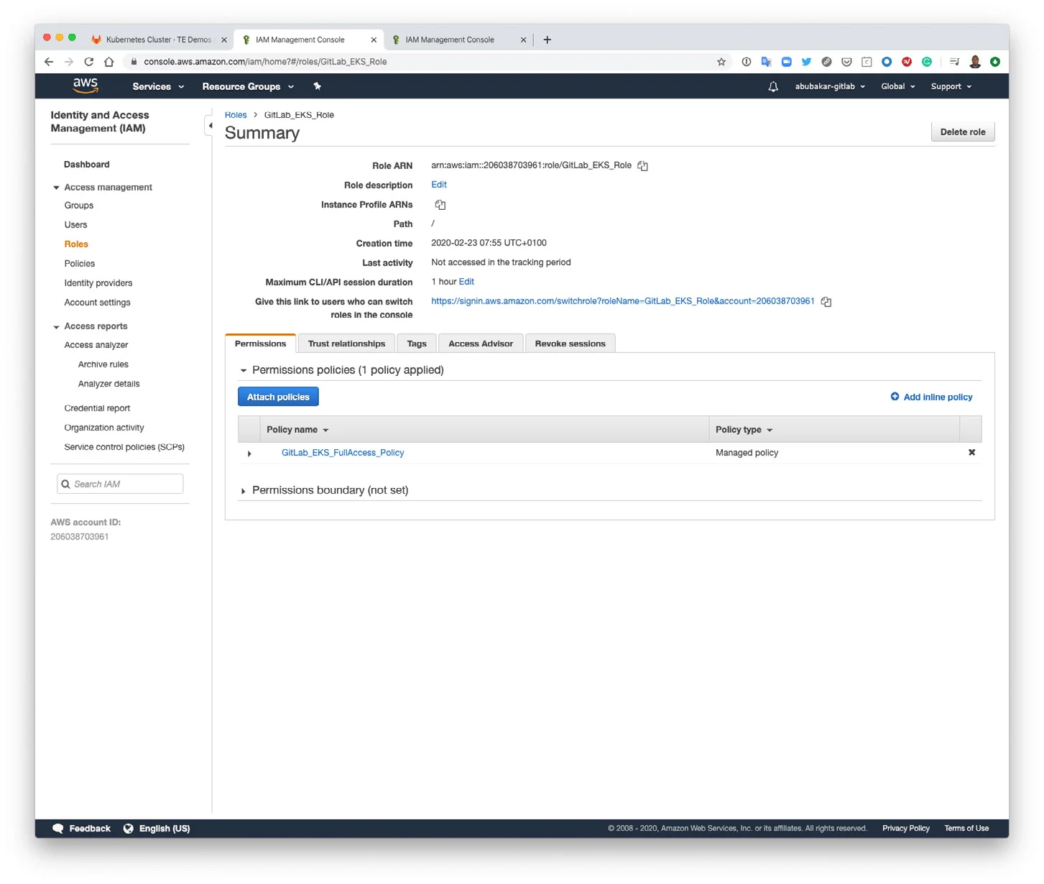Screen dimensions: 1044x884
Task: Expand GitLab_EKS_FullAccess_Policy row details
Action: [x=249, y=453]
